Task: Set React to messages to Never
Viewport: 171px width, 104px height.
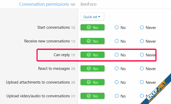Action: coord(142,69)
